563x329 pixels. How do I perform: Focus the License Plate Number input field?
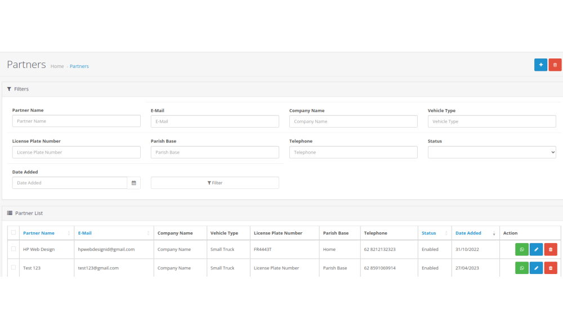pyautogui.click(x=76, y=152)
